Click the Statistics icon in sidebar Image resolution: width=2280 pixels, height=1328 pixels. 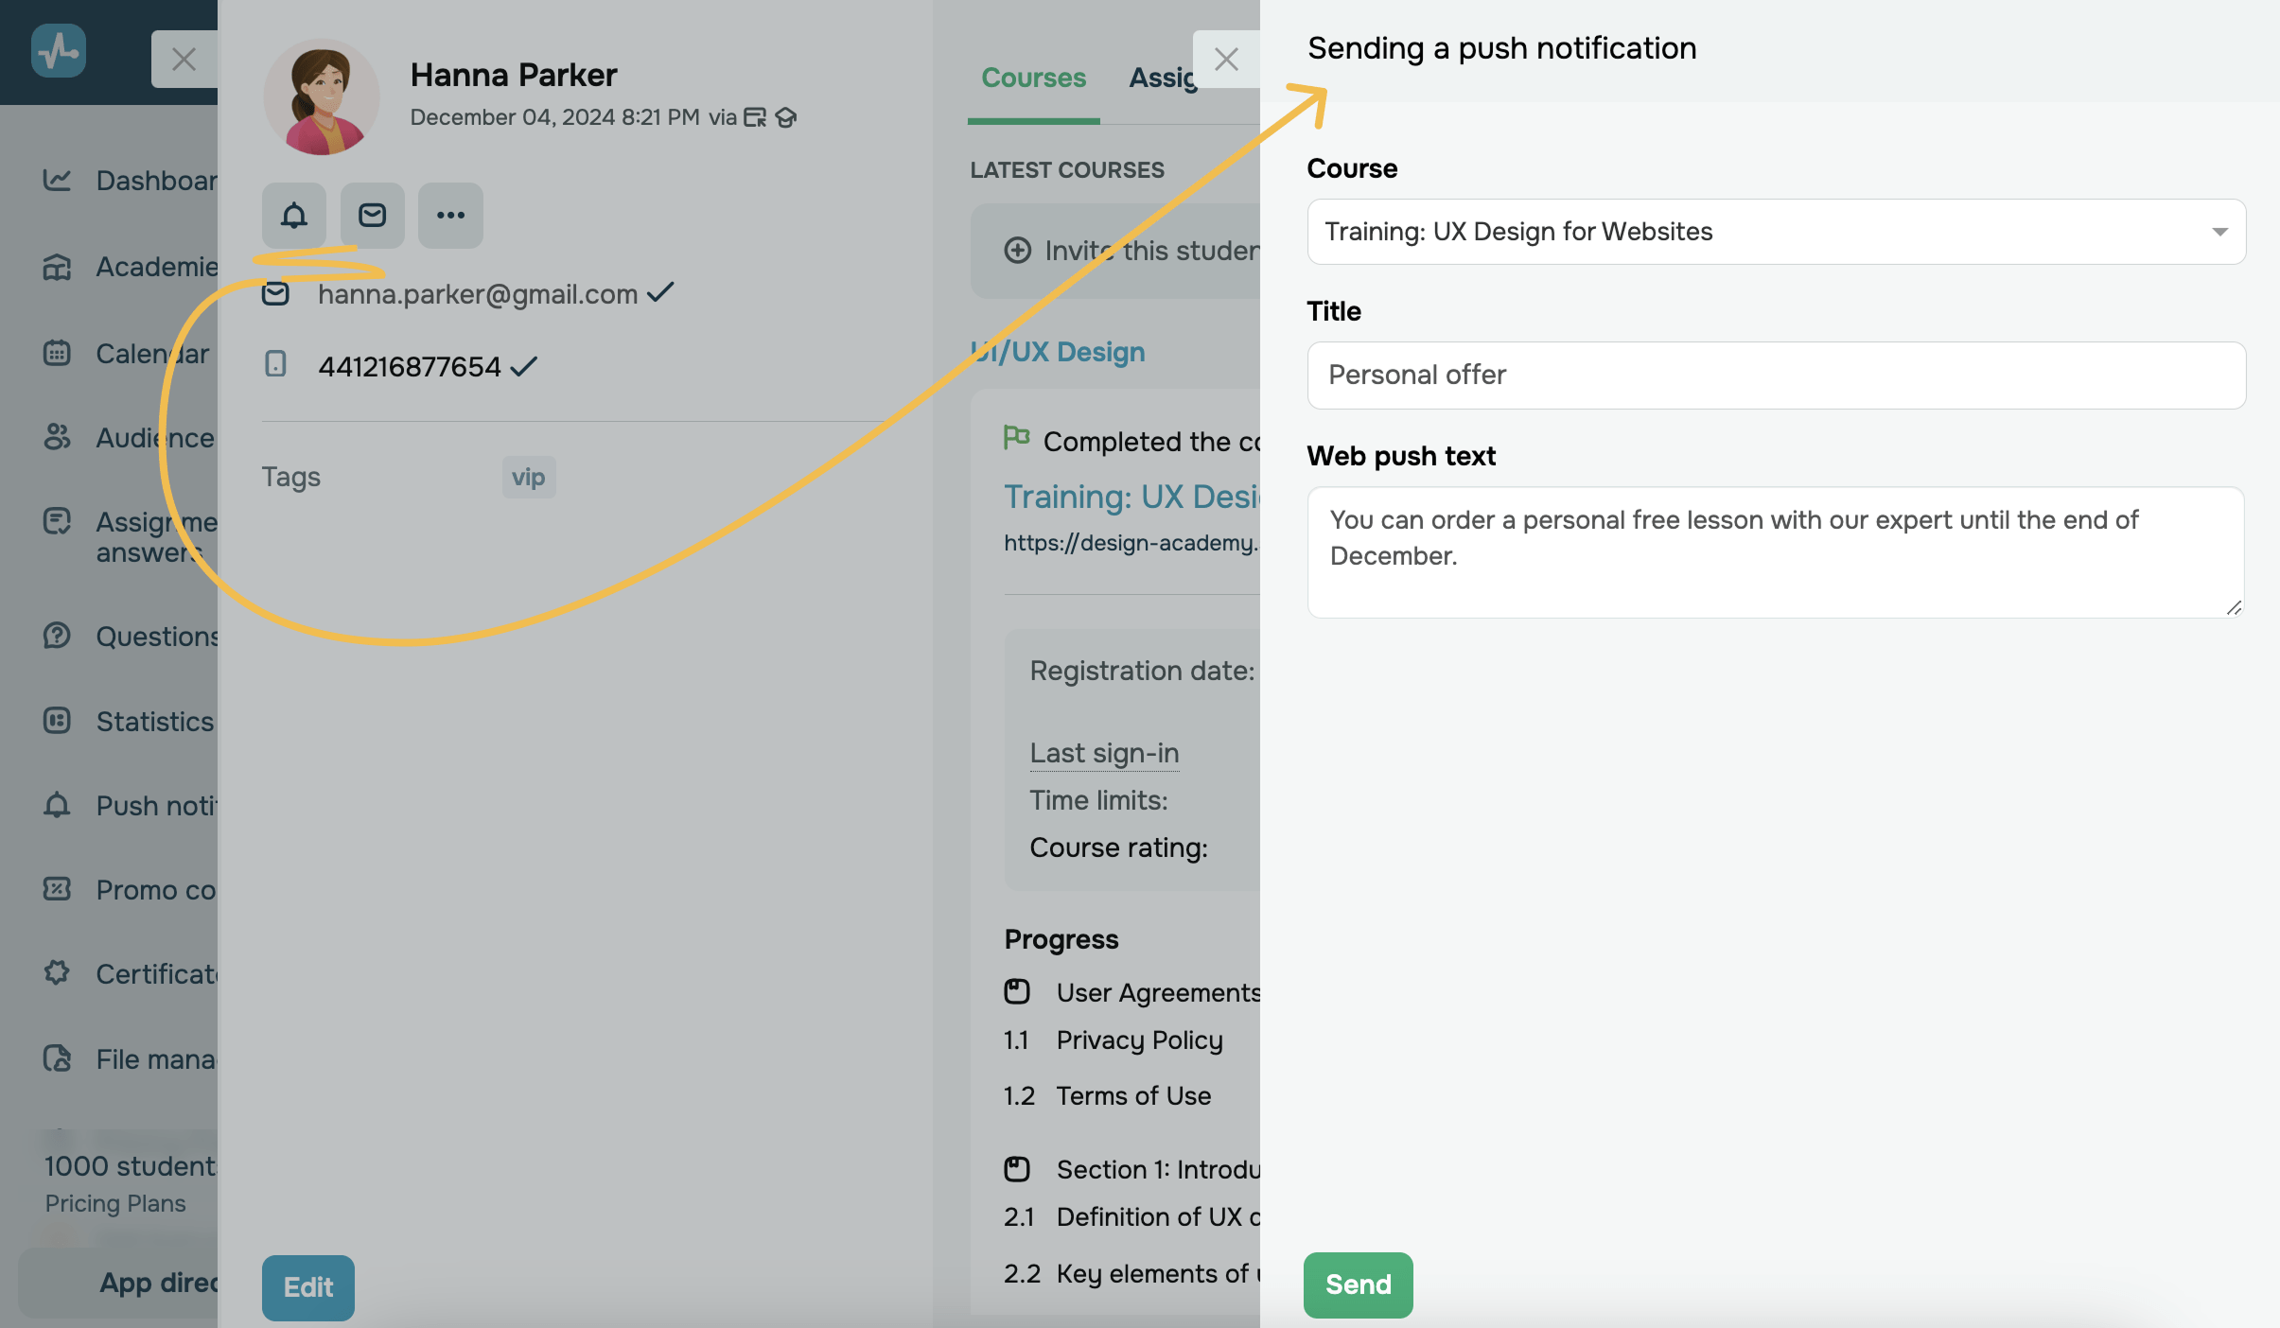pyautogui.click(x=57, y=721)
